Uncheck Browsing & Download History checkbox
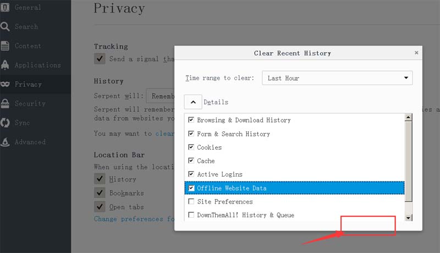The height and width of the screenshot is (253, 440). [191, 120]
